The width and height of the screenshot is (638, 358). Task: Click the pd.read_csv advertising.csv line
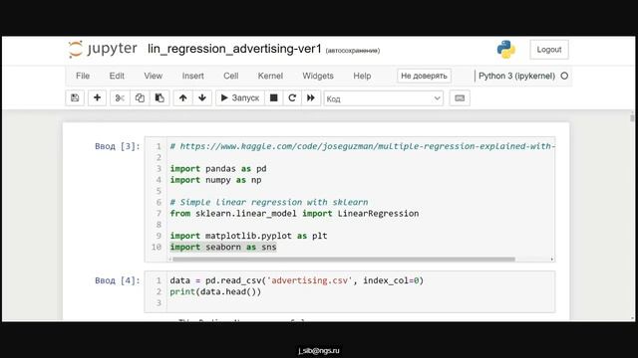(x=297, y=280)
